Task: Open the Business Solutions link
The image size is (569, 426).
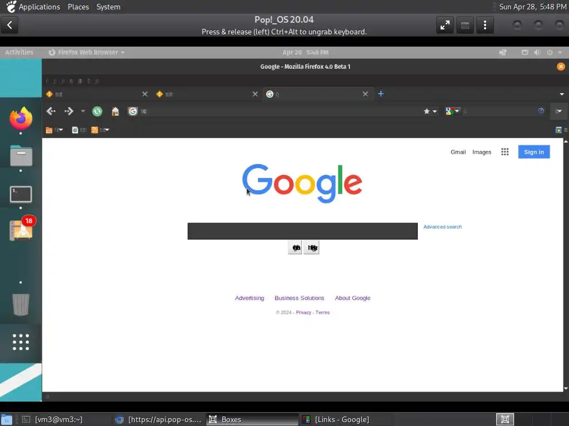Action: pos(300,298)
